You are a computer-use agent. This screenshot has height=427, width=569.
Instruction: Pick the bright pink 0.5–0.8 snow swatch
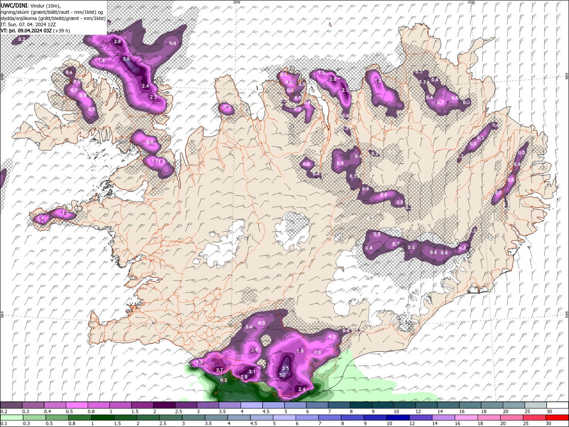tap(76, 405)
